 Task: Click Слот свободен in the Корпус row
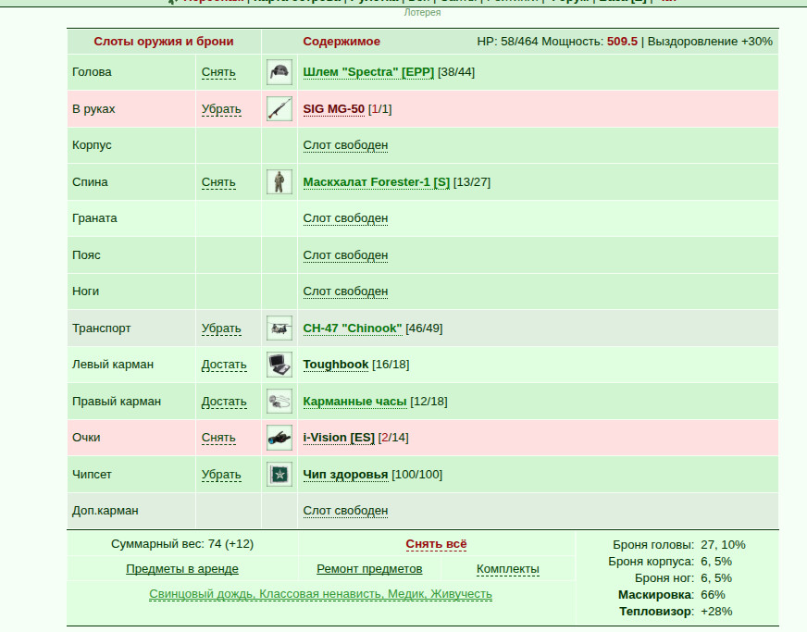click(345, 145)
